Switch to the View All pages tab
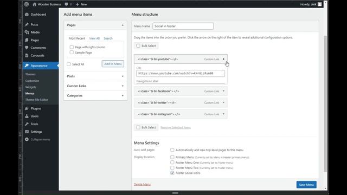Screen dimensions: 347x195 click(94, 38)
